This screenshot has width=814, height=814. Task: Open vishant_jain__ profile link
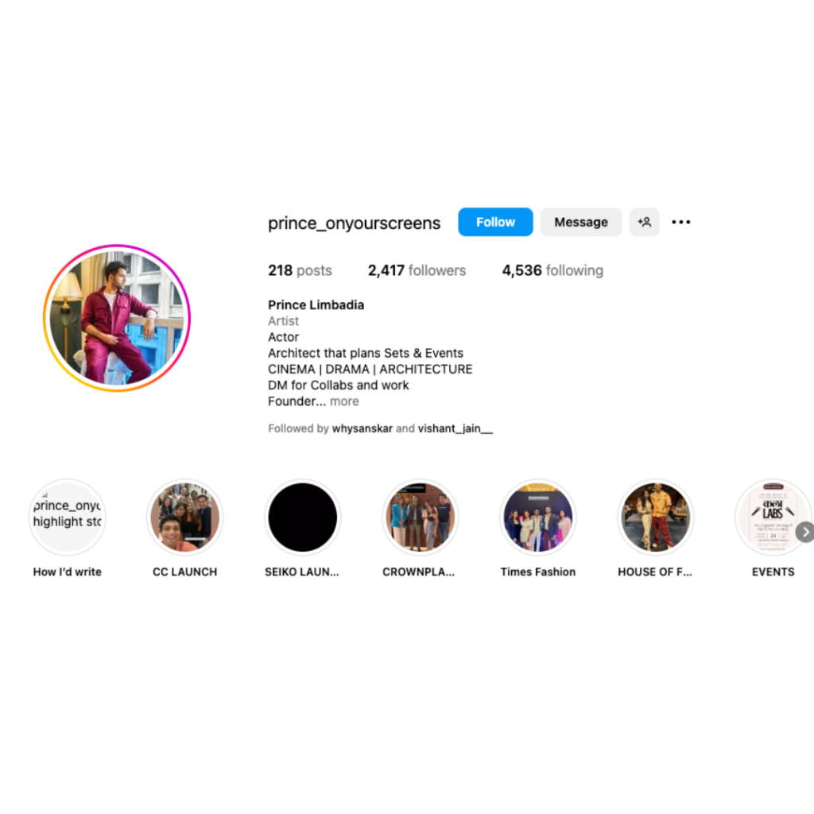click(x=455, y=428)
